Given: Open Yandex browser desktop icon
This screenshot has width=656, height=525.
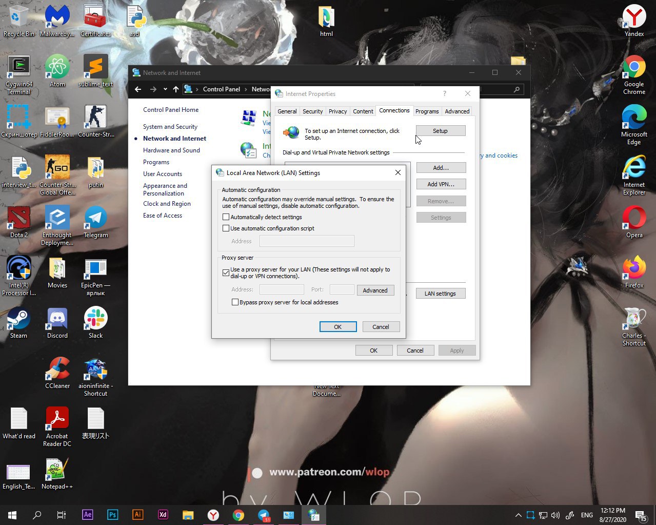Looking at the screenshot, I should pos(634,21).
